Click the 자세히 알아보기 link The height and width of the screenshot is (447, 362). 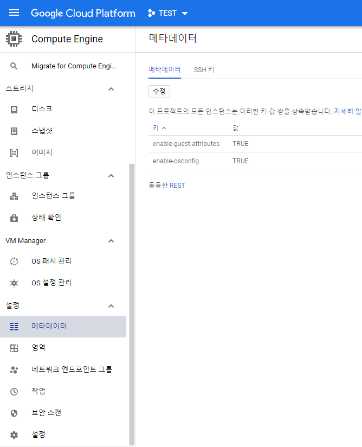348,111
